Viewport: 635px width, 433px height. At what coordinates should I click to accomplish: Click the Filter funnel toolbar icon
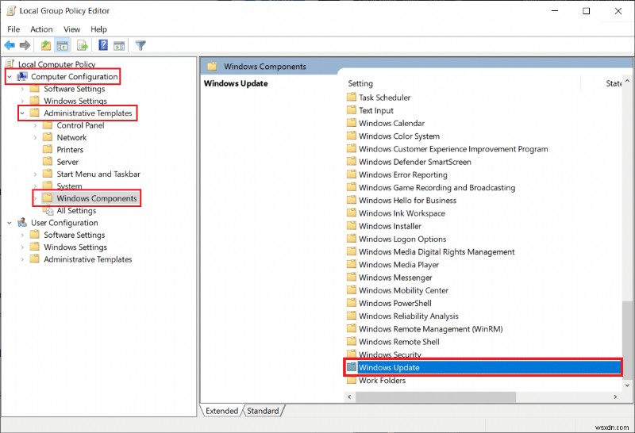[140, 45]
